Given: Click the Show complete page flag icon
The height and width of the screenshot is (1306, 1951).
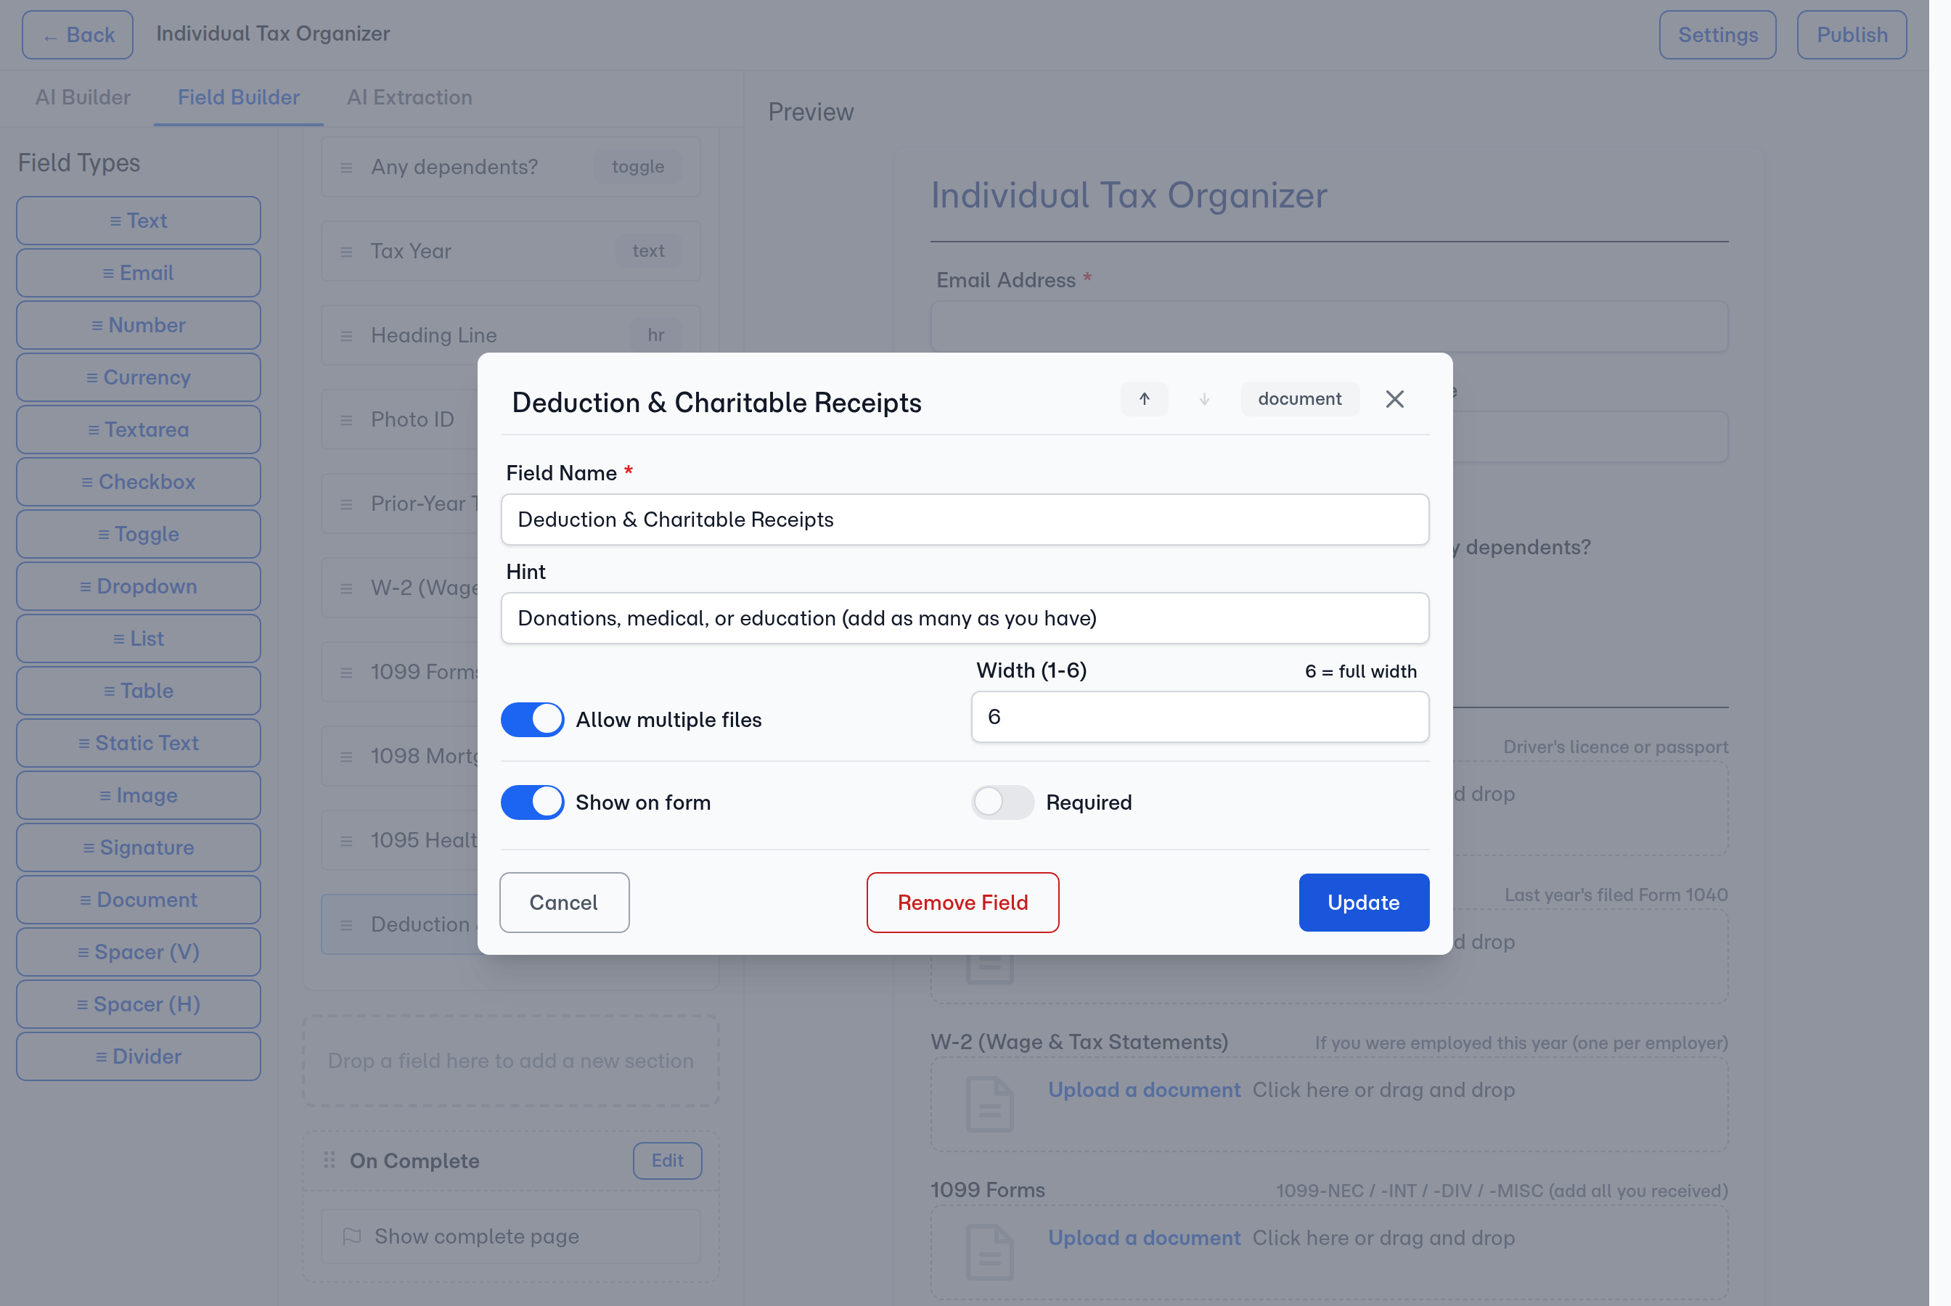Looking at the screenshot, I should [351, 1236].
